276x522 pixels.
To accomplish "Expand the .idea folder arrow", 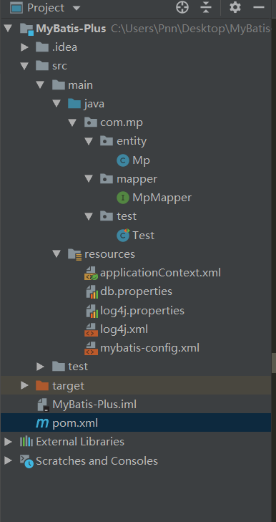I will (24, 47).
